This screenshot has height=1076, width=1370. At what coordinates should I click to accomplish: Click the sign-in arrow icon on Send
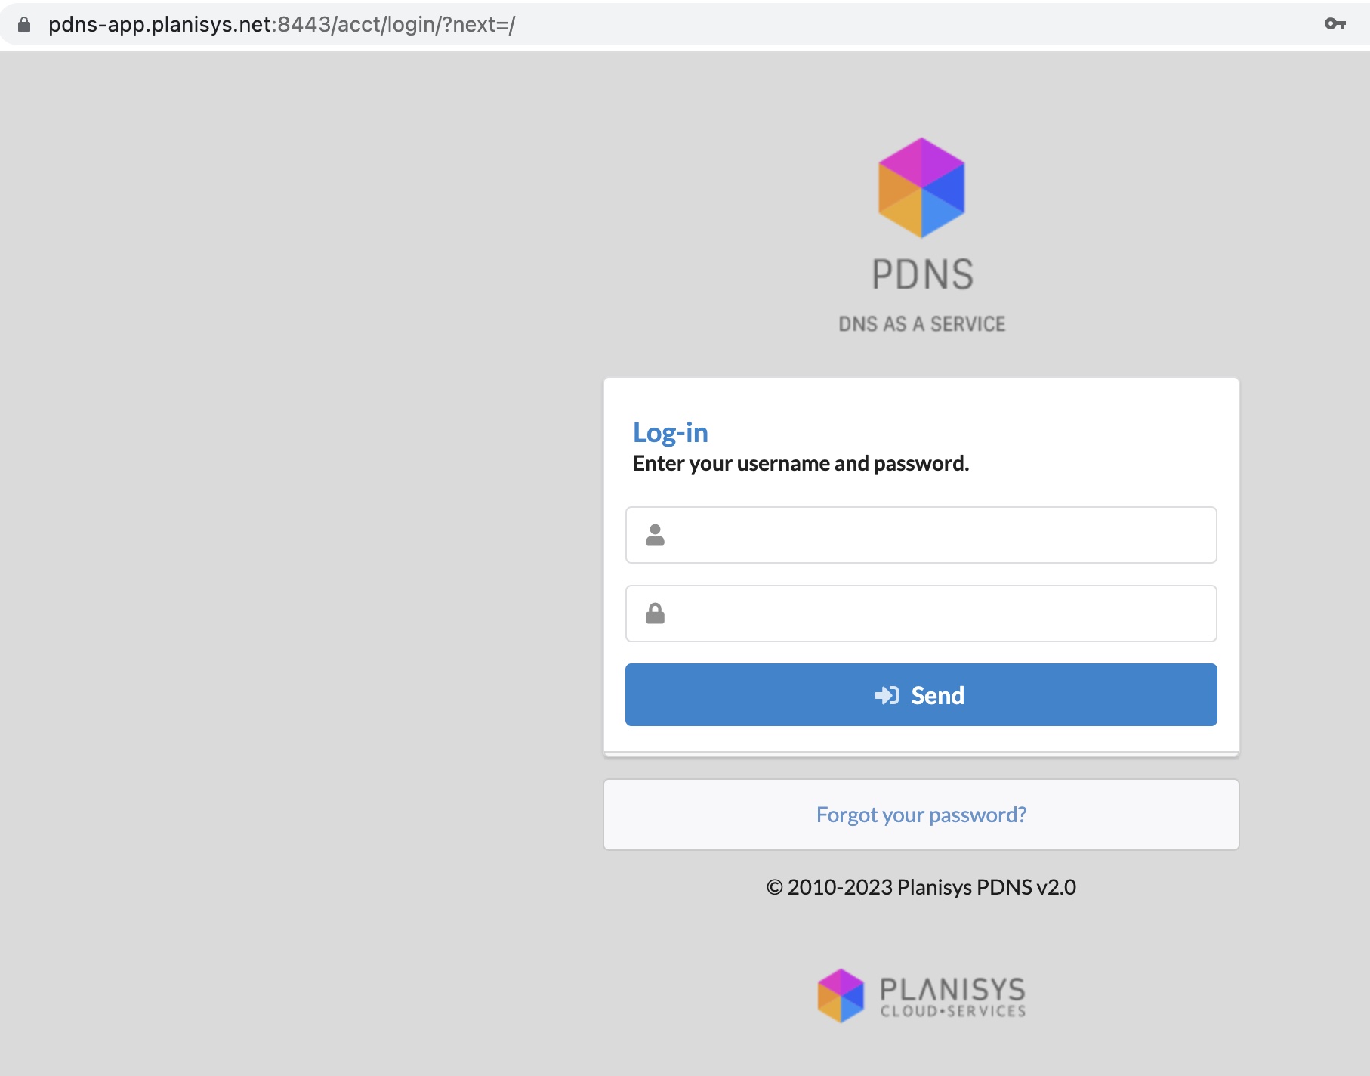(x=887, y=695)
